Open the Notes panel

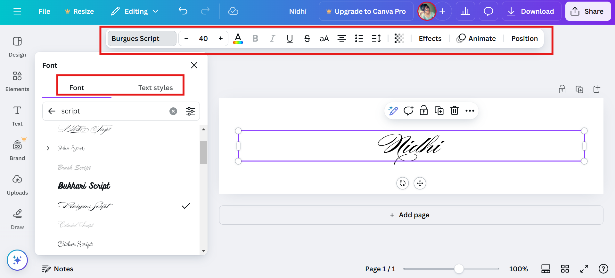click(x=58, y=269)
